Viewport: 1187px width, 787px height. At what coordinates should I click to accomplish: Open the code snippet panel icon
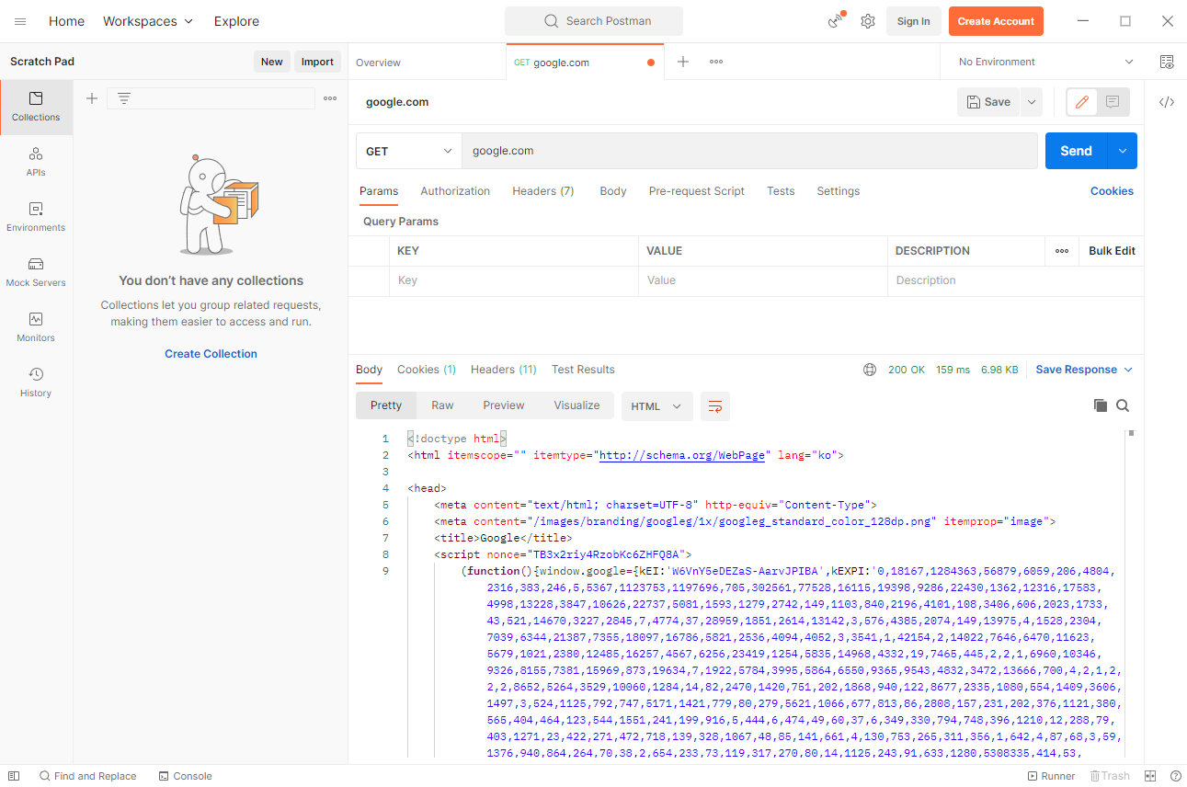[1167, 102]
